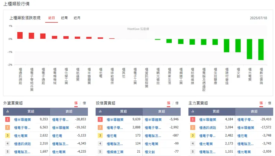The image size is (275, 156).
Task: Click bar chart icon in 主力買賣超 table header
Action: point(193,111)
